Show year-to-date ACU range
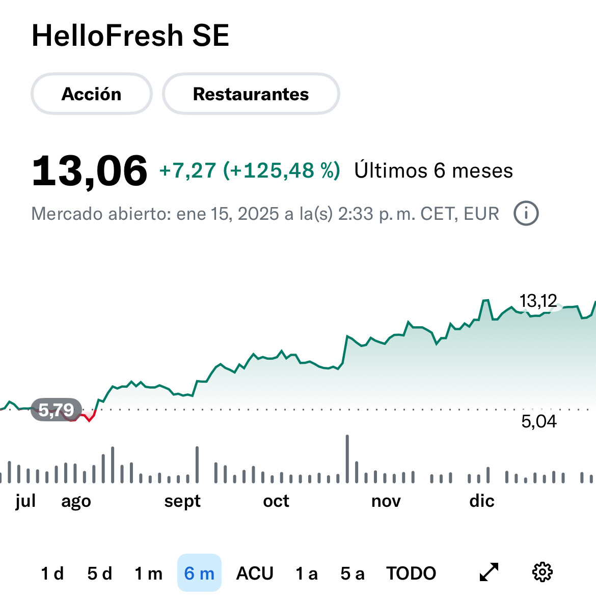 coord(255,573)
